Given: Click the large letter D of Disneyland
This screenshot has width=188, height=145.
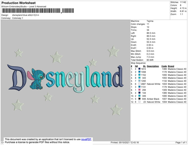Looking at the screenshot, I should coord(17,78).
